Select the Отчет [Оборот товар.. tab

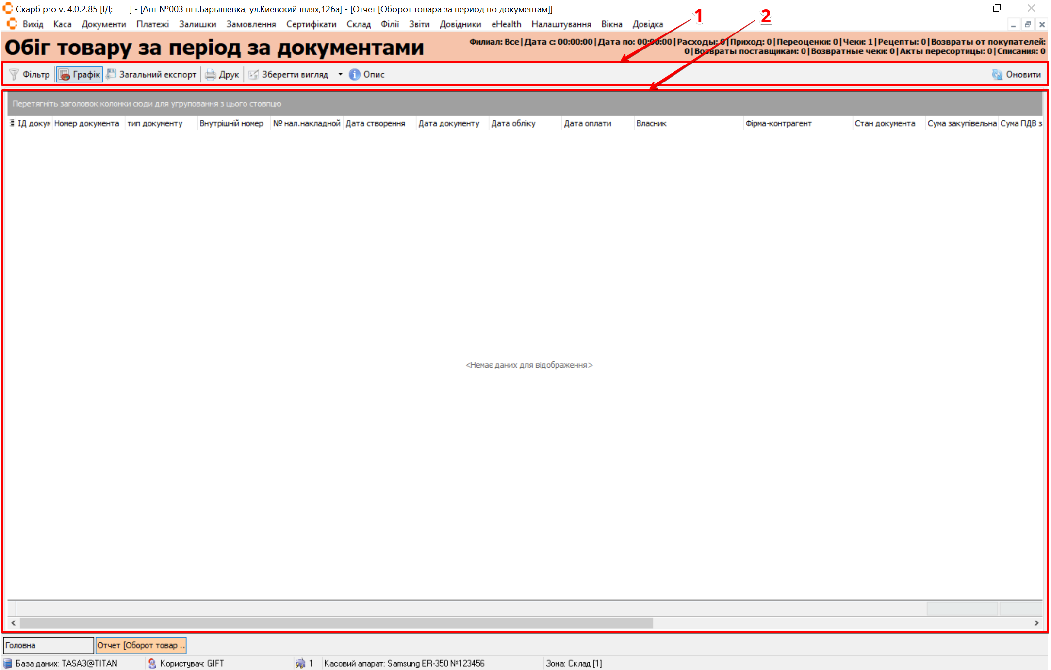[141, 645]
